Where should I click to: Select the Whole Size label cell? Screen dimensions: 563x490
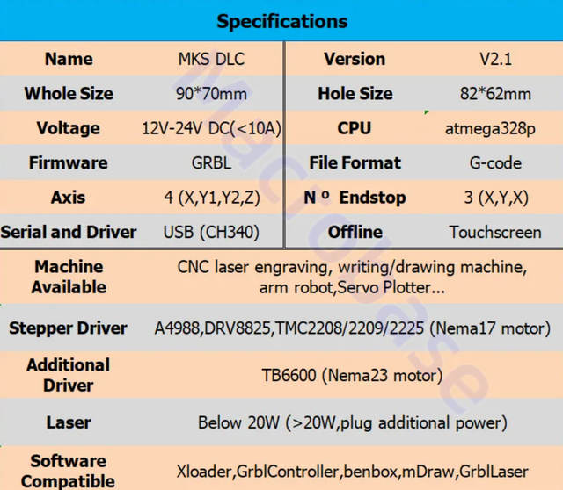coord(69,94)
